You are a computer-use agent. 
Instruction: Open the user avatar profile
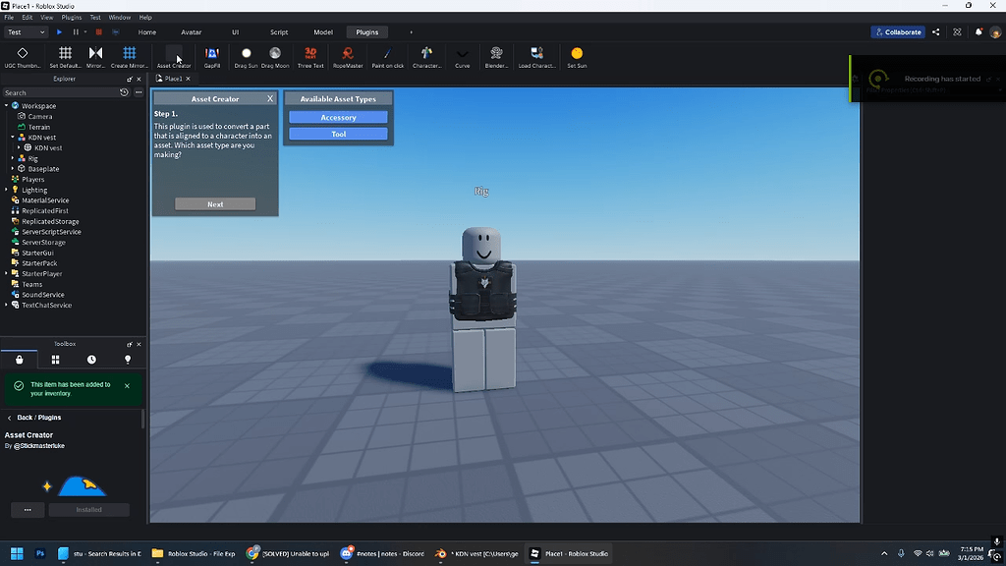click(x=996, y=32)
